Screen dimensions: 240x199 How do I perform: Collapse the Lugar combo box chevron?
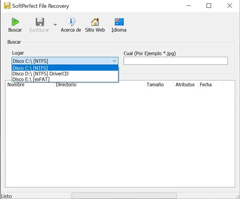click(x=114, y=61)
